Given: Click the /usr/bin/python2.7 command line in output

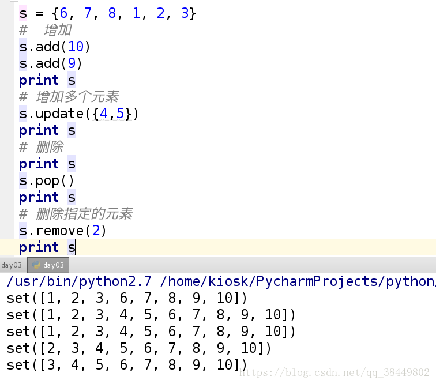Looking at the screenshot, I should 221,281.
